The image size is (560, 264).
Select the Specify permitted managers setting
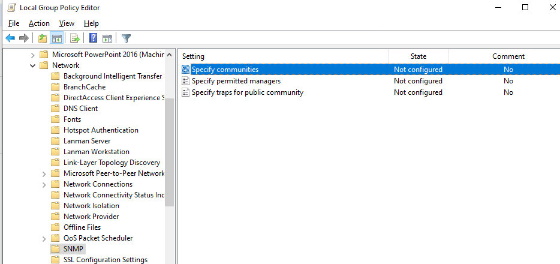[236, 81]
